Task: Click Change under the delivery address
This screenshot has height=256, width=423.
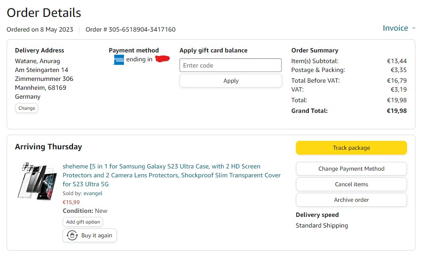Action: [27, 108]
